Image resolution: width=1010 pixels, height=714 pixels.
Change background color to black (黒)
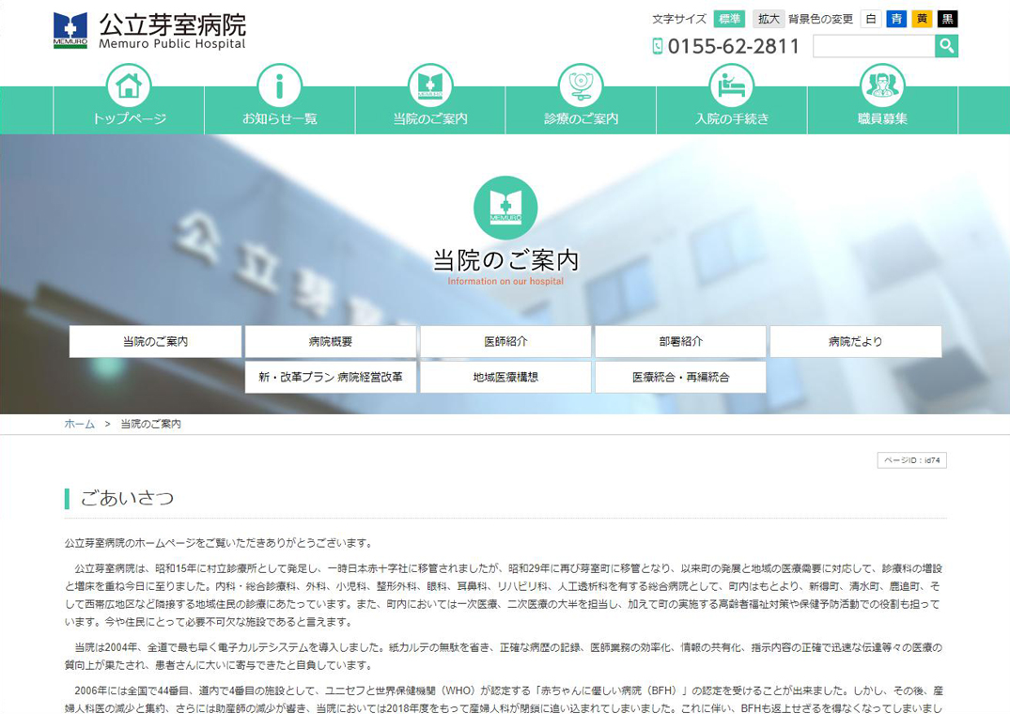coord(948,19)
